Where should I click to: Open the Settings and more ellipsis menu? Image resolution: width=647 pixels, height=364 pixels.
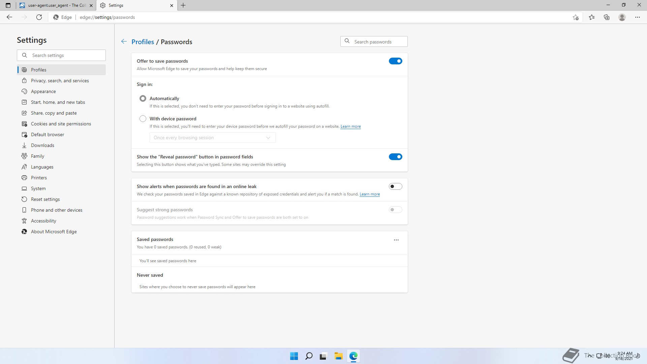(x=638, y=17)
